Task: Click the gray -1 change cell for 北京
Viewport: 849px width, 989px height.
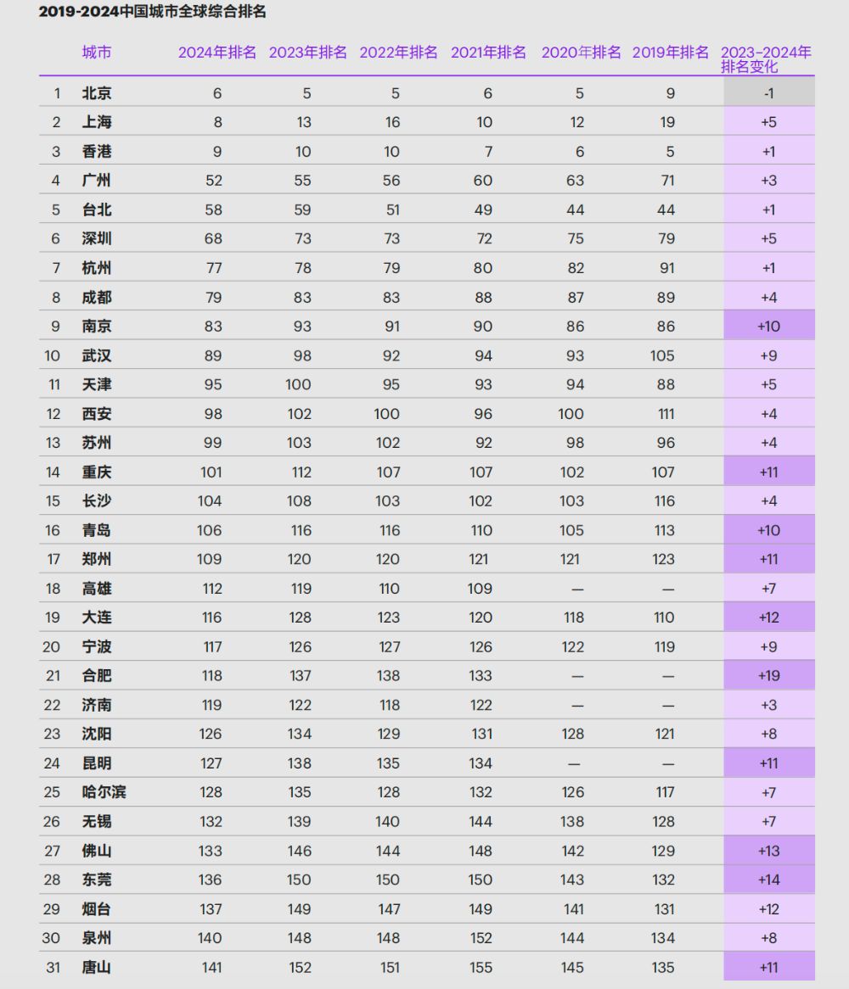Action: pyautogui.click(x=769, y=93)
